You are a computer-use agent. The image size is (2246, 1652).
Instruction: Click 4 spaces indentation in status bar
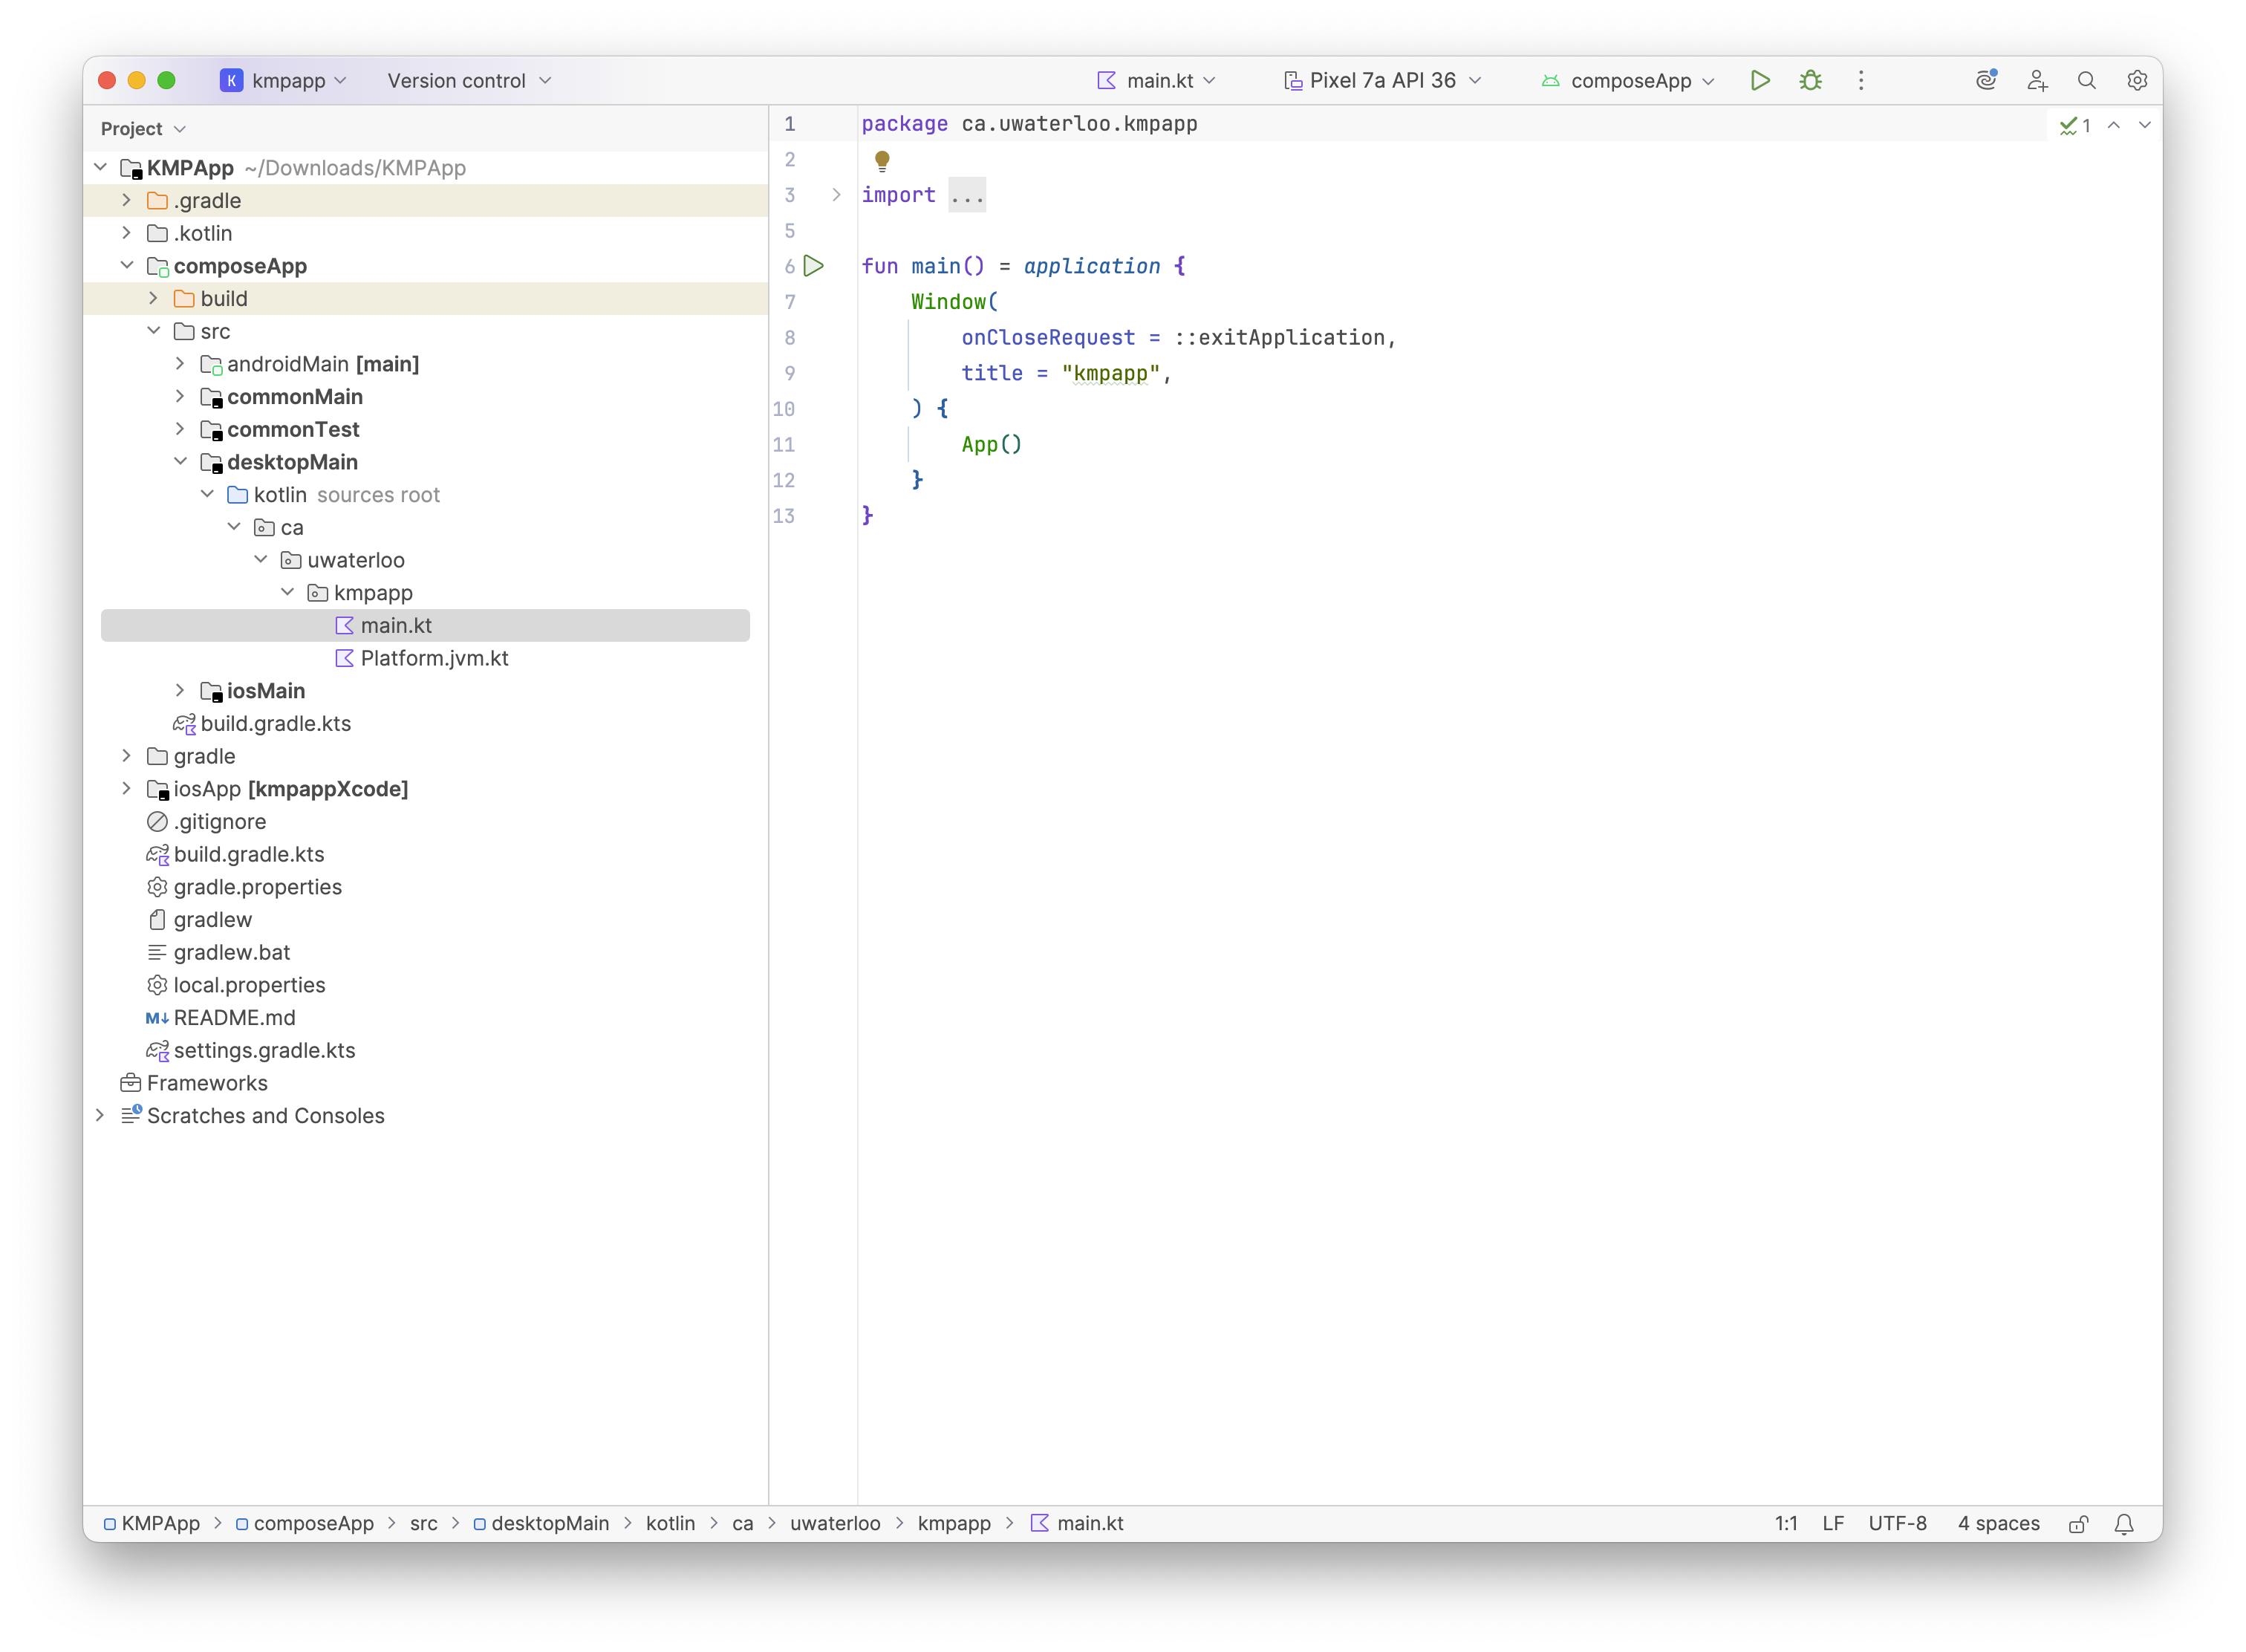pyautogui.click(x=1997, y=1523)
